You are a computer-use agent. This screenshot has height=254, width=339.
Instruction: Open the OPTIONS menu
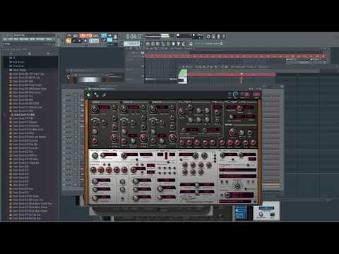40,39
